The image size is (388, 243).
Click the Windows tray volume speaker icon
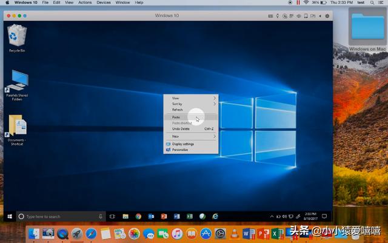[284, 216]
